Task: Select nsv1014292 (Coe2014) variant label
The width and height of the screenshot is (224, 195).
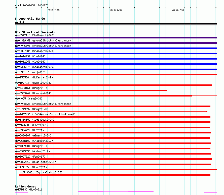Action: tap(30, 56)
